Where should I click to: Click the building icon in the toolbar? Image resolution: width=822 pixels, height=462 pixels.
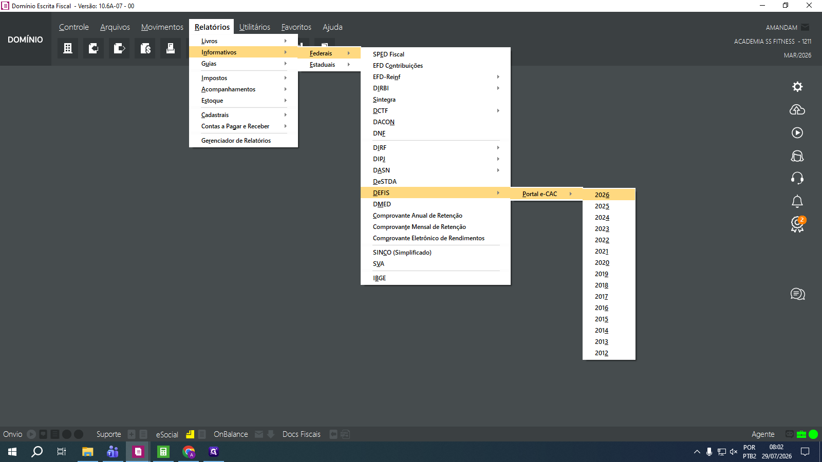click(x=68, y=48)
